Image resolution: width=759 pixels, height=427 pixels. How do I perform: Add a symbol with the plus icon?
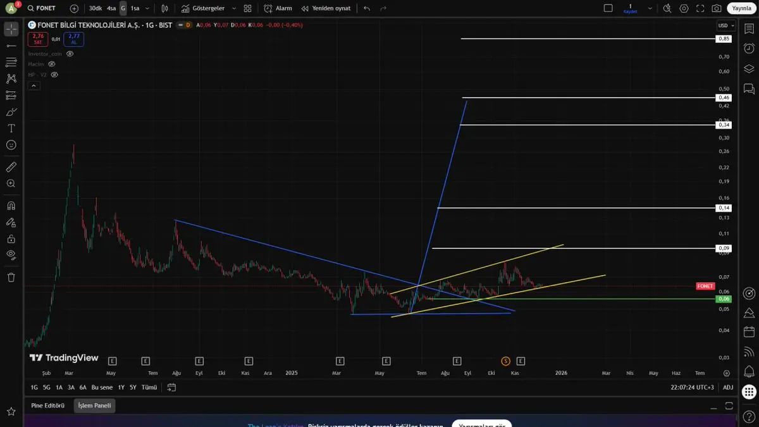click(74, 8)
